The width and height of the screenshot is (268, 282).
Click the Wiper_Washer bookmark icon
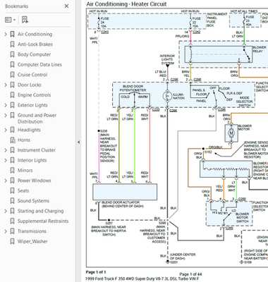(x=12, y=241)
